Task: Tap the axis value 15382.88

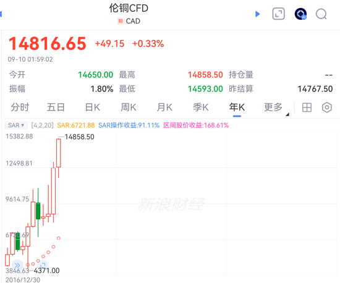Action: (19, 137)
